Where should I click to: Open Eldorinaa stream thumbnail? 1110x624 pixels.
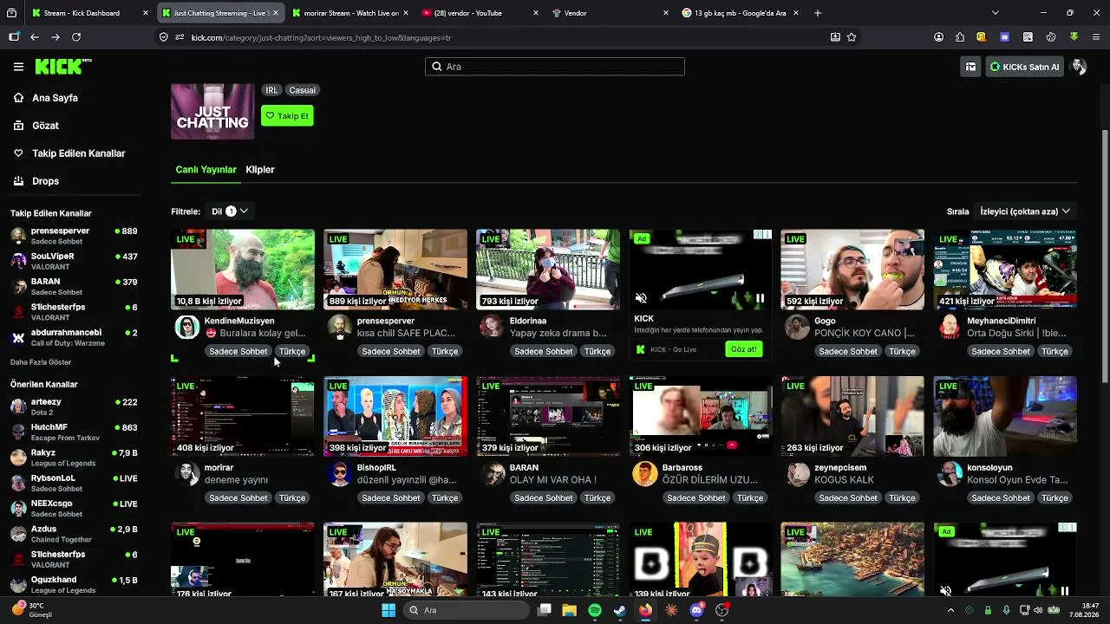tap(548, 270)
